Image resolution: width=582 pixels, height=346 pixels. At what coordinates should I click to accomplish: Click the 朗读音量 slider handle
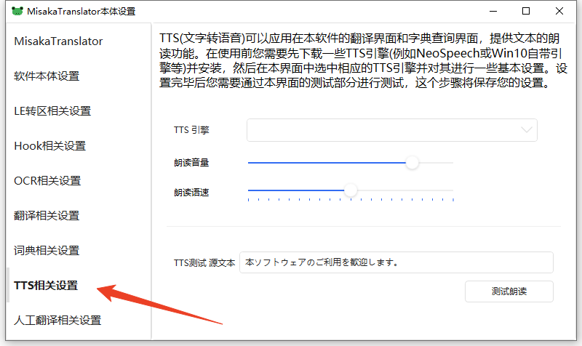click(x=412, y=163)
